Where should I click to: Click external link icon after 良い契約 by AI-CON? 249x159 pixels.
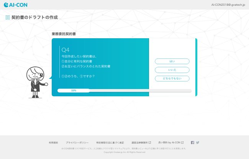182,143
